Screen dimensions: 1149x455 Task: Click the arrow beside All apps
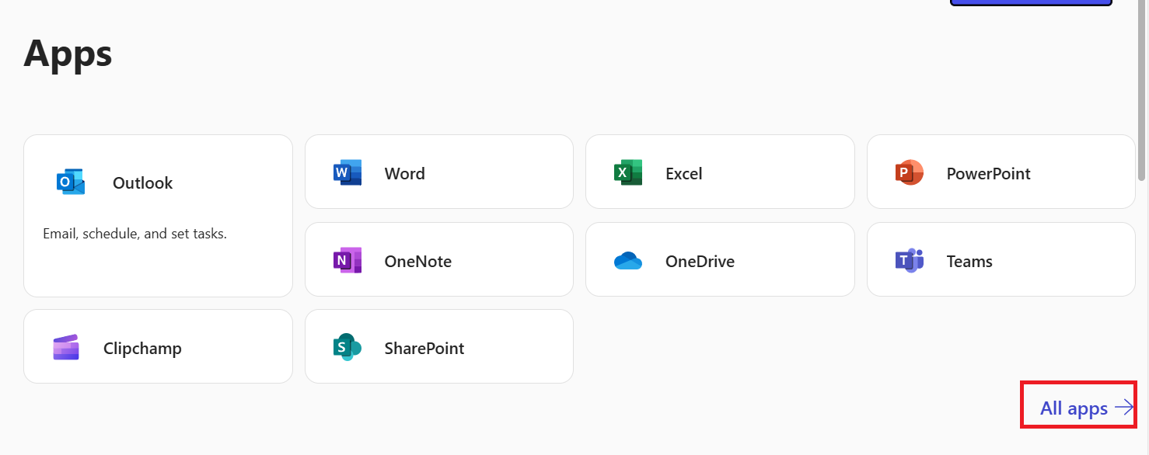coord(1123,408)
